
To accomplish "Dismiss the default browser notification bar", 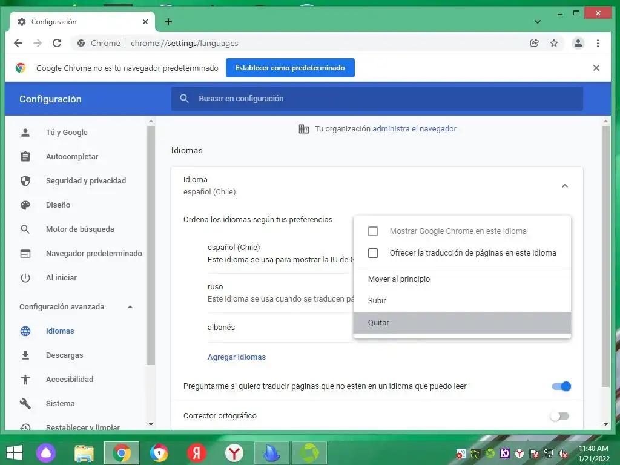I will (x=596, y=68).
